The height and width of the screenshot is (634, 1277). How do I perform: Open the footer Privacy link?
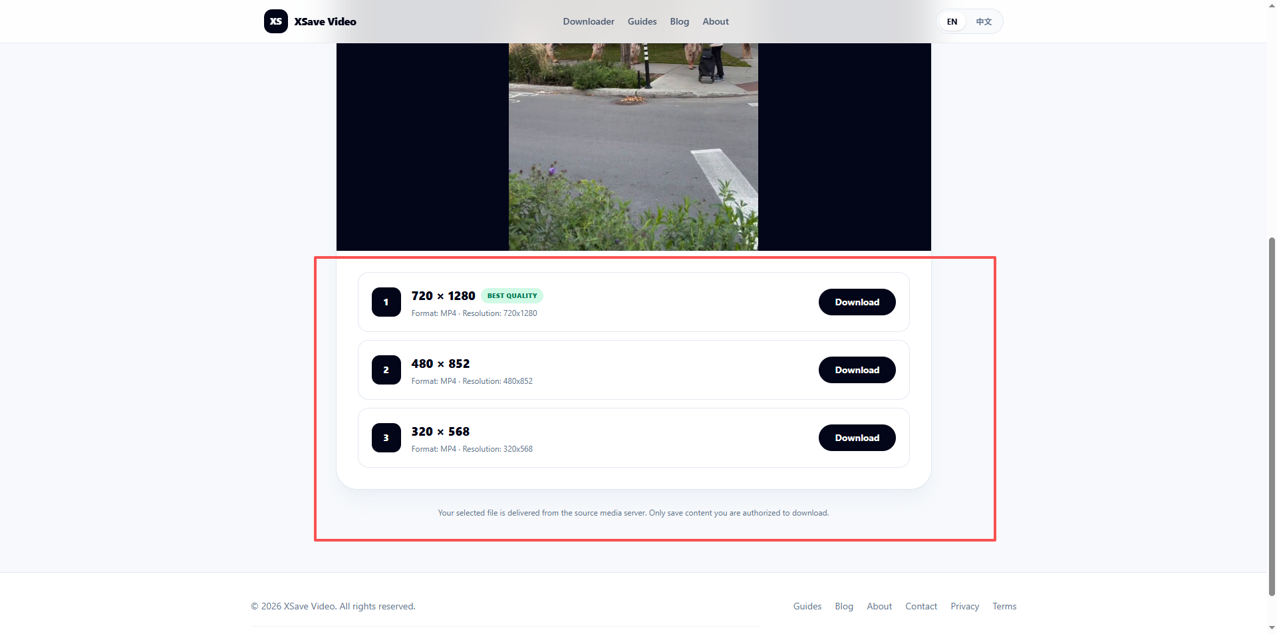tap(964, 606)
